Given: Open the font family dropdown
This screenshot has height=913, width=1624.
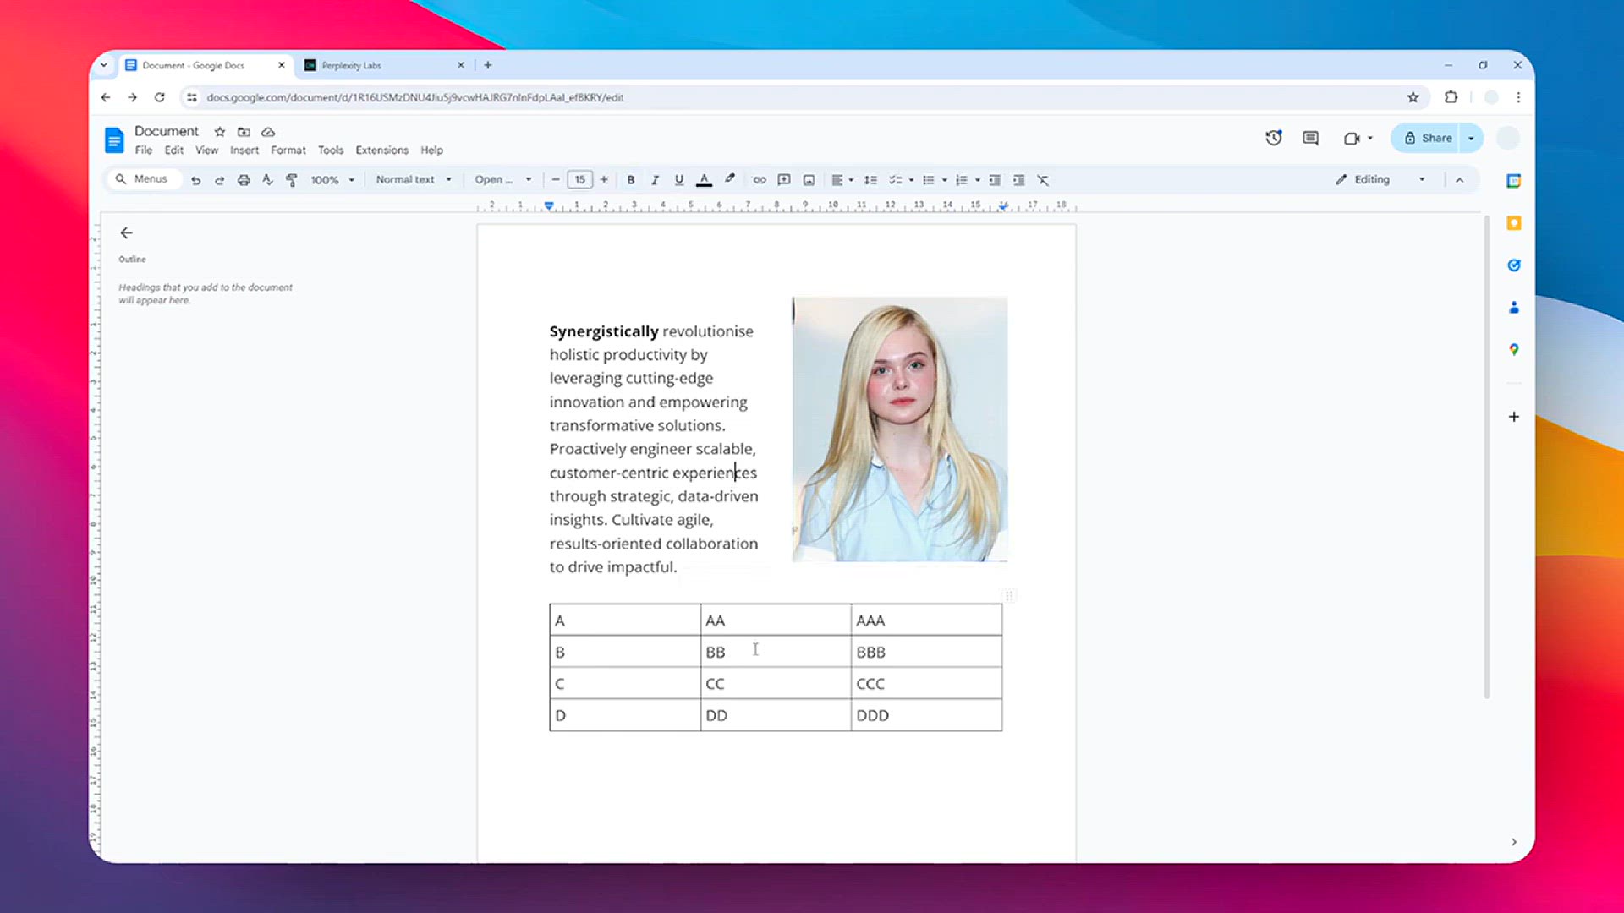Looking at the screenshot, I should [x=502, y=180].
